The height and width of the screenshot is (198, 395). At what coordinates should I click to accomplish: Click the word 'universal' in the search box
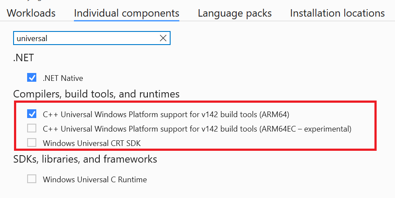pyautogui.click(x=32, y=38)
